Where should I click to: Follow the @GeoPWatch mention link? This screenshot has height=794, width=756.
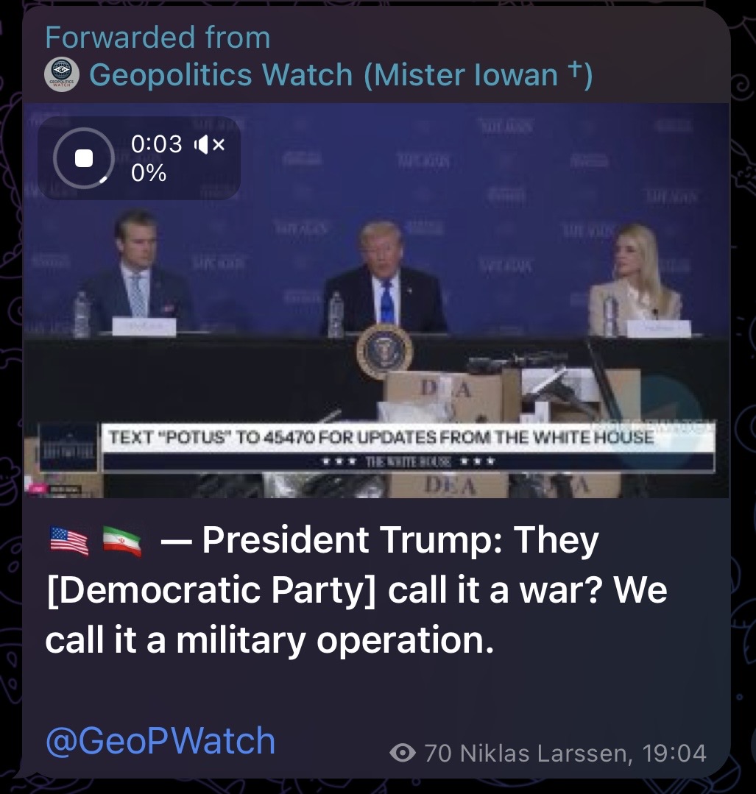click(160, 741)
